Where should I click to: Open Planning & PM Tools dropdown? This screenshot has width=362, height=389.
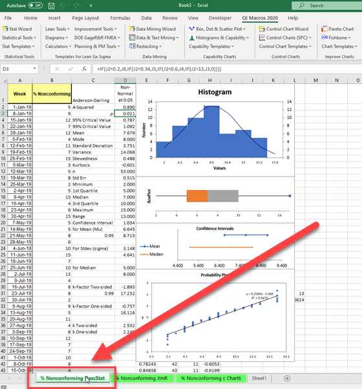point(97,47)
